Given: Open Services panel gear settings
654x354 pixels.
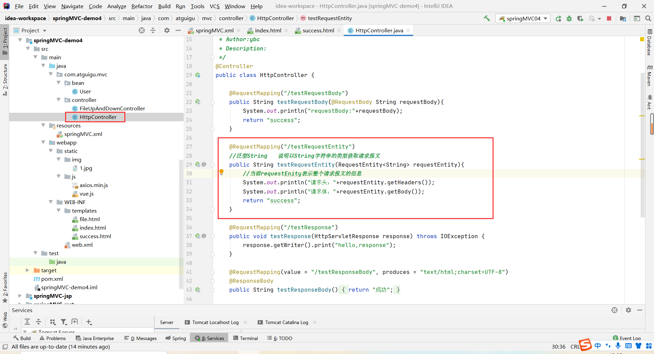Looking at the screenshot, I should [628, 310].
